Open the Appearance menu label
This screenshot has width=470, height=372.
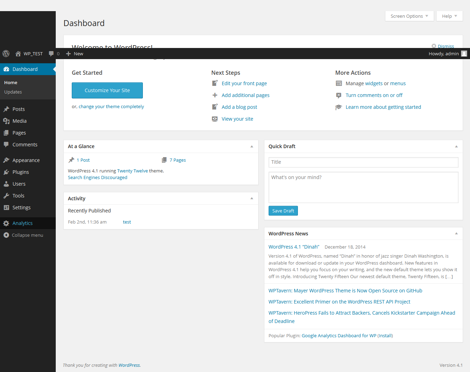click(26, 160)
